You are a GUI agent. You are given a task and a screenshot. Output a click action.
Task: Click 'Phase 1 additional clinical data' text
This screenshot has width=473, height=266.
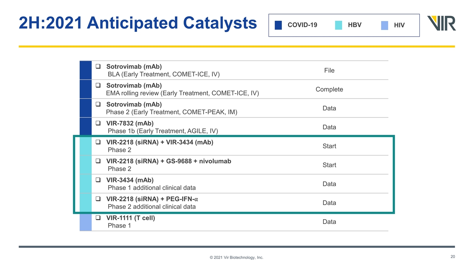tap(152, 188)
